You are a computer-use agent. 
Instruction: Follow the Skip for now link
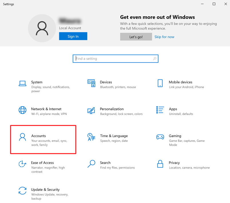point(164,37)
